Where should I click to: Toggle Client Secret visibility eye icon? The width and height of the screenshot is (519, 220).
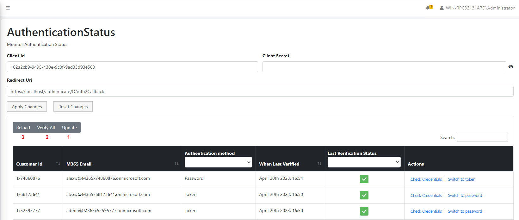pyautogui.click(x=511, y=67)
